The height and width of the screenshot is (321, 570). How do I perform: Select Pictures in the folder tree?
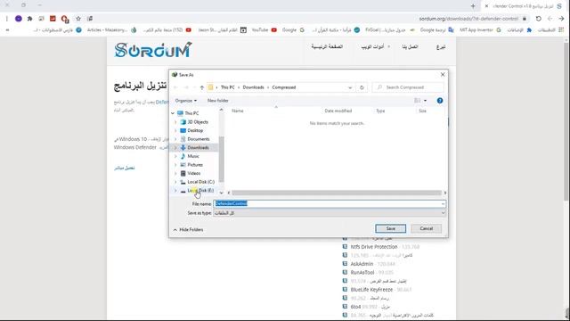(x=195, y=165)
